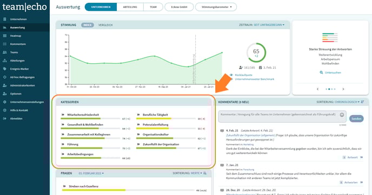This screenshot has width=372, height=195.
Task: Click the Abmelden logout icon
Action: (4, 118)
